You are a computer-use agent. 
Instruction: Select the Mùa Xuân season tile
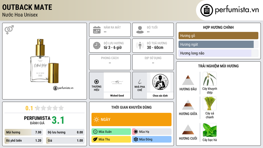click(x=111, y=132)
